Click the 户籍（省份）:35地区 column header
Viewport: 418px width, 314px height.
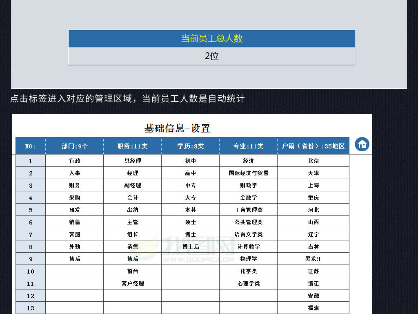click(x=313, y=146)
